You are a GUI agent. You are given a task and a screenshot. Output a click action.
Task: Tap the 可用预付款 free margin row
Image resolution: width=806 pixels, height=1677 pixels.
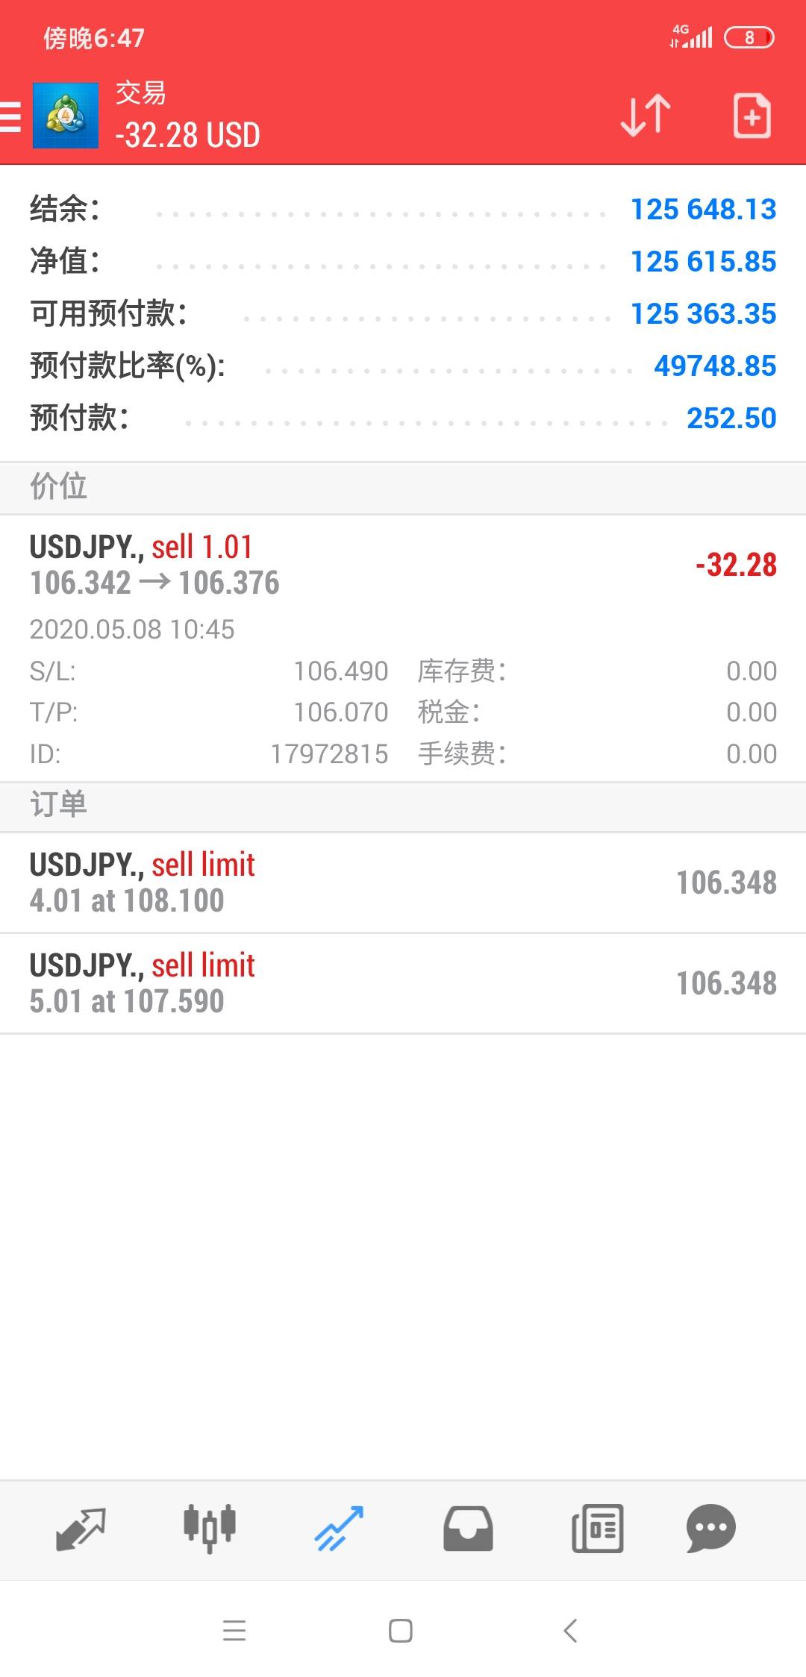pos(403,314)
